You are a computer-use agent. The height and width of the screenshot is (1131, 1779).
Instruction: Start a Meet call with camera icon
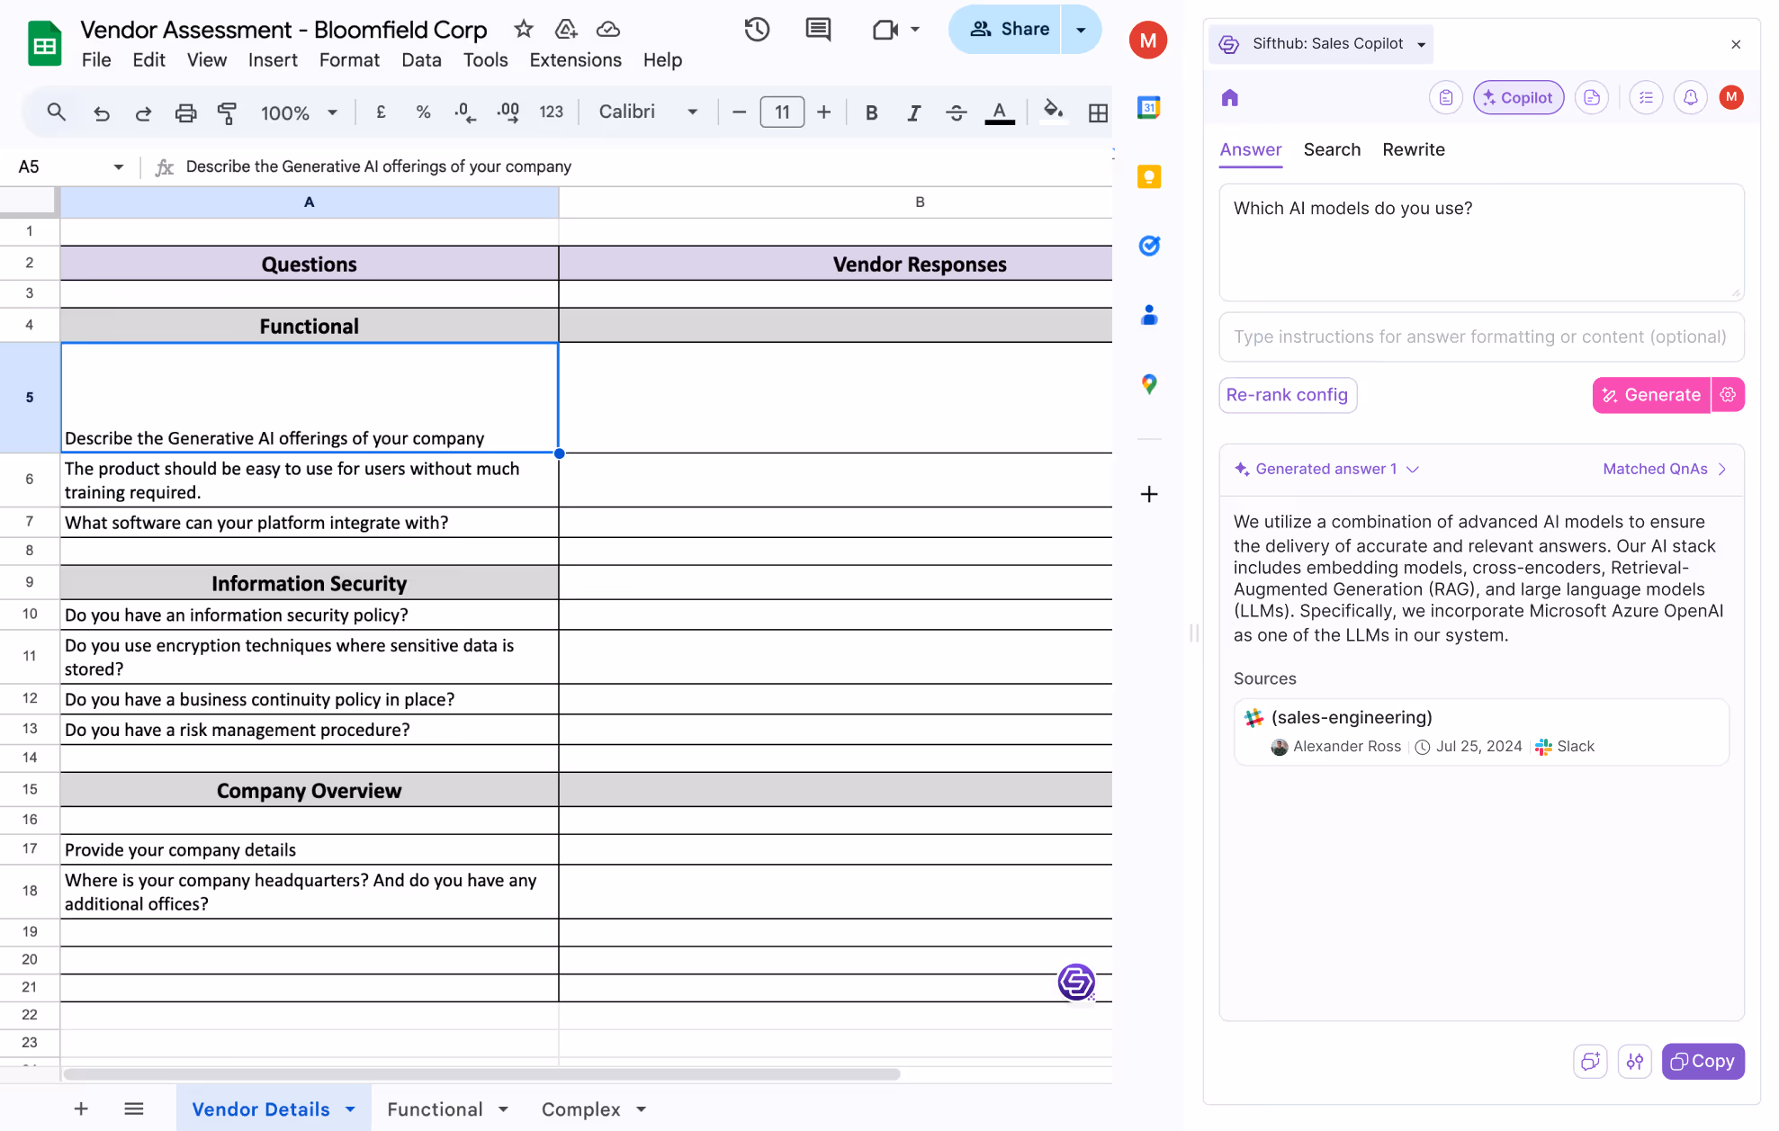[x=885, y=29]
